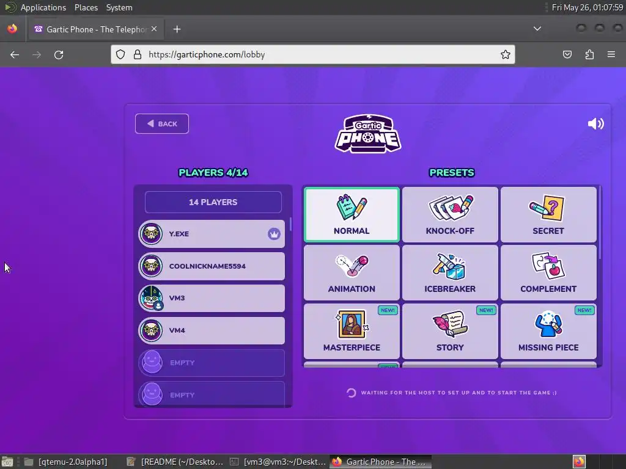Image resolution: width=626 pixels, height=469 pixels.
Task: Click the clock showing Fri May 26
Action: (587, 7)
